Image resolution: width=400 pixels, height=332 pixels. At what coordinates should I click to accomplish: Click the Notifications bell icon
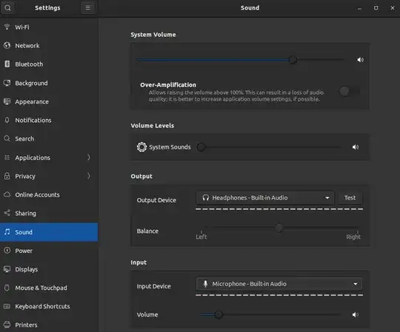click(x=7, y=120)
